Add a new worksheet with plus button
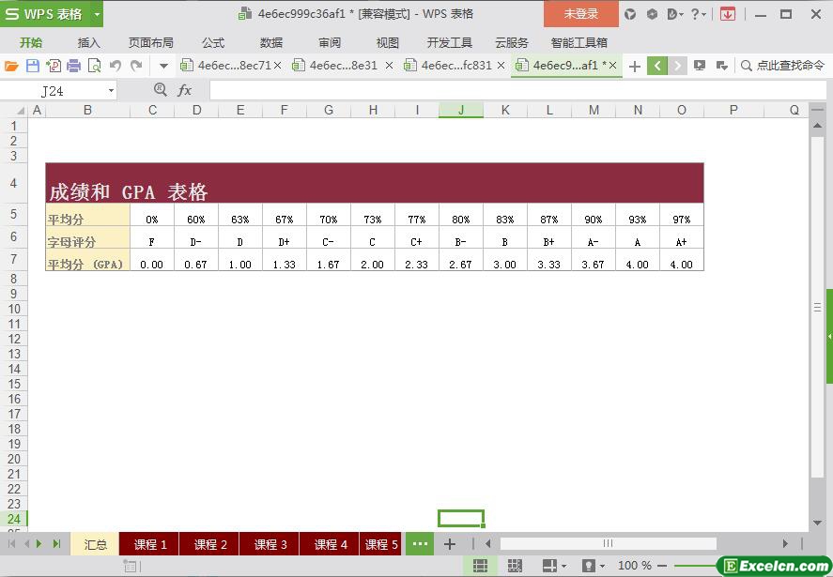 click(450, 544)
